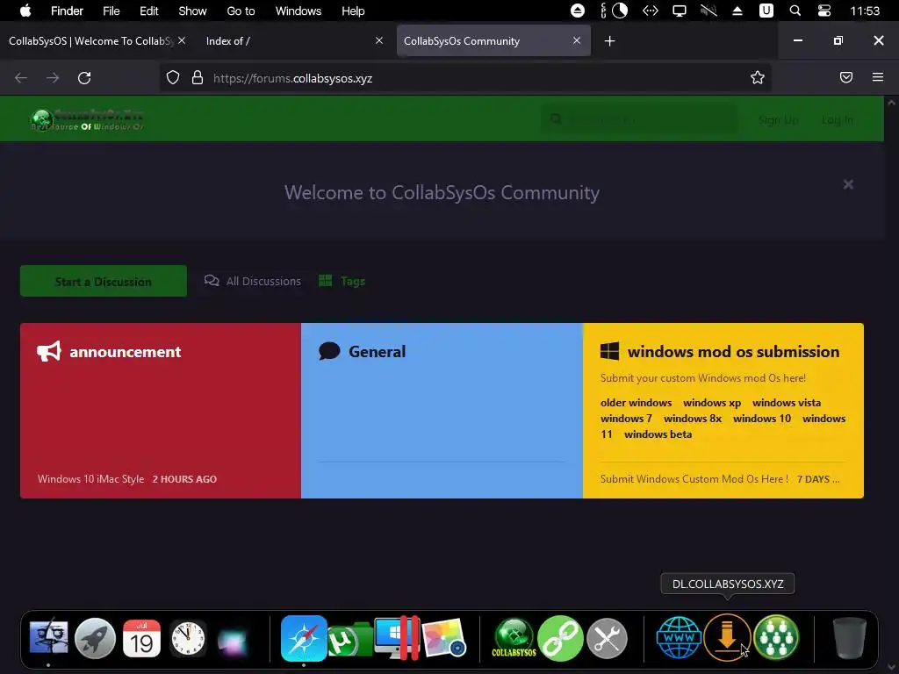Open Siri in the dock
This screenshot has width=899, height=674.
pos(234,640)
